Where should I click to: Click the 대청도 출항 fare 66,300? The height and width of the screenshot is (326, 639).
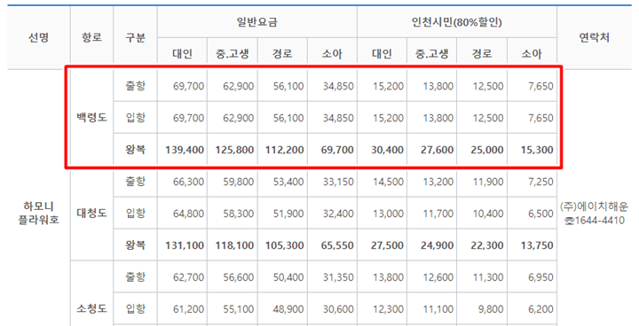coord(189,182)
